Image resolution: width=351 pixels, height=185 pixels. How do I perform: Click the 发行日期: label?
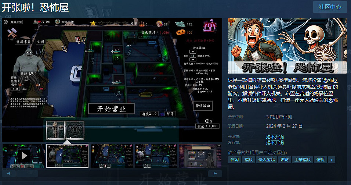[236, 126]
